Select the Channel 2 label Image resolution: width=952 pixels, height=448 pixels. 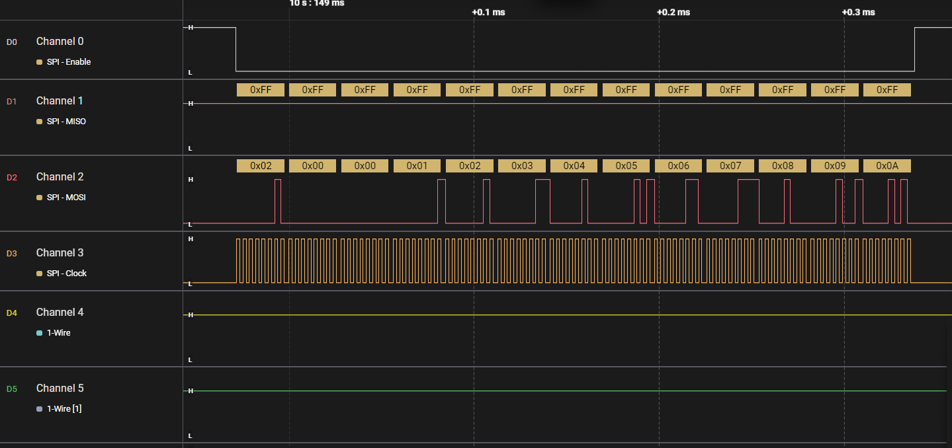click(x=60, y=176)
